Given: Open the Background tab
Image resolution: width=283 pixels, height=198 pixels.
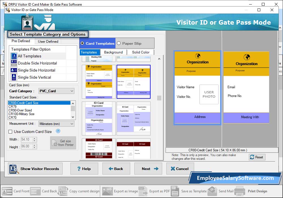Looking at the screenshot, I should point(113,52).
